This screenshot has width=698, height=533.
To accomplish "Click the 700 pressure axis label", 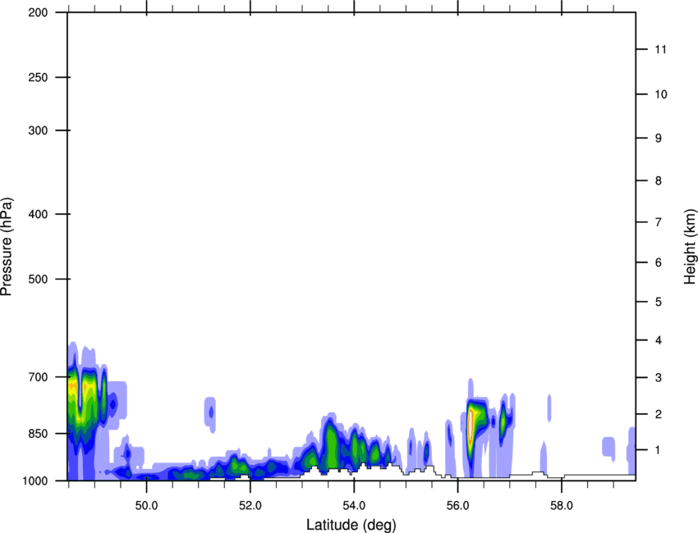I will coord(38,377).
